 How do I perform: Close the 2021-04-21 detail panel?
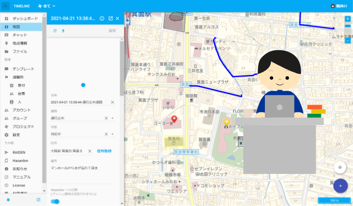[118, 19]
